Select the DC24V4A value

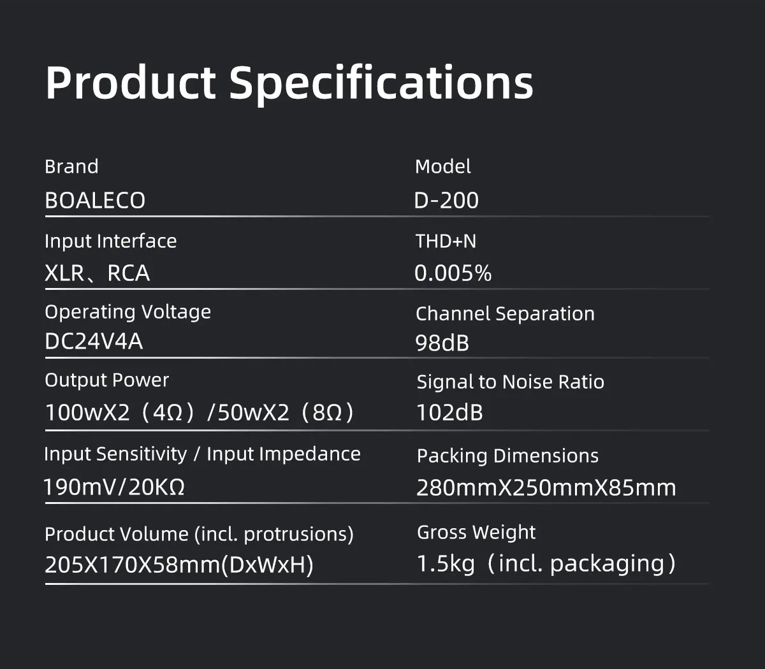click(x=94, y=342)
